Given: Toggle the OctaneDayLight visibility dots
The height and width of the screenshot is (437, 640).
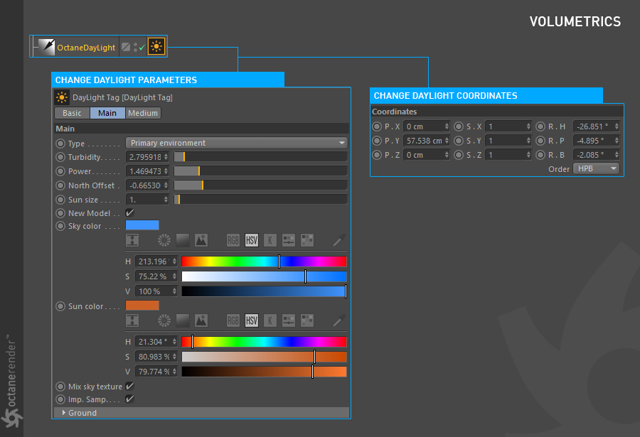Looking at the screenshot, I should click(135, 48).
